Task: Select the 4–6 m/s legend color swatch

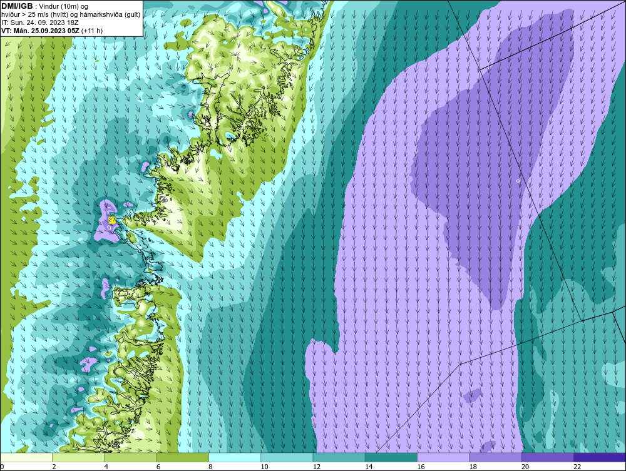Action: 131,457
